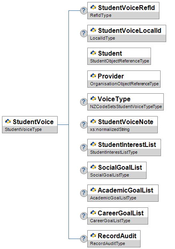Click the question mark icon next to VoiceType
This screenshot has height=249, width=175.
(84, 102)
